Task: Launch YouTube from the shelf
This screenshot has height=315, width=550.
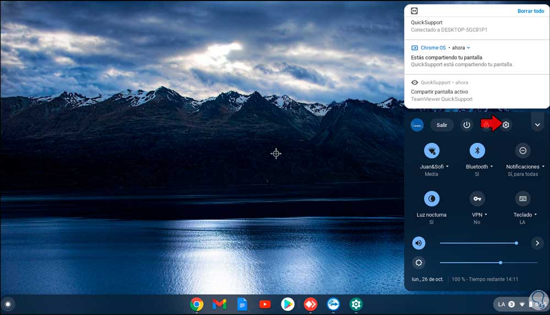Action: [265, 304]
